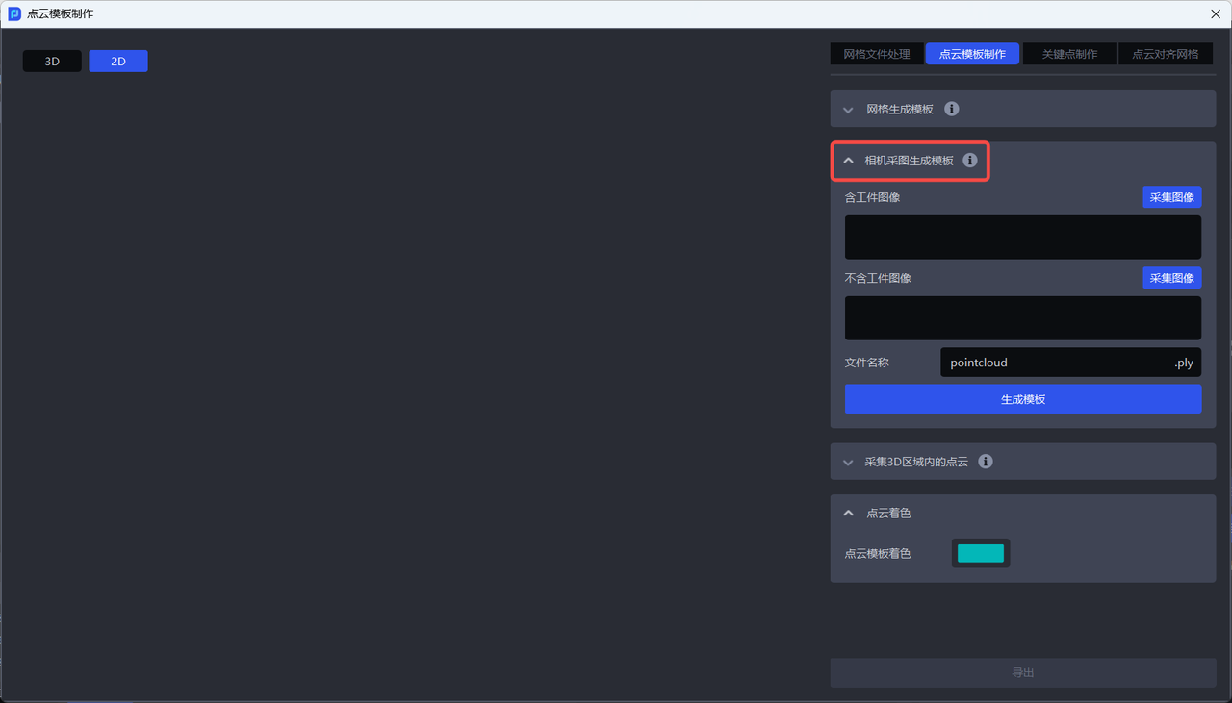Click info icon beside 相机采图生成模板

970,161
